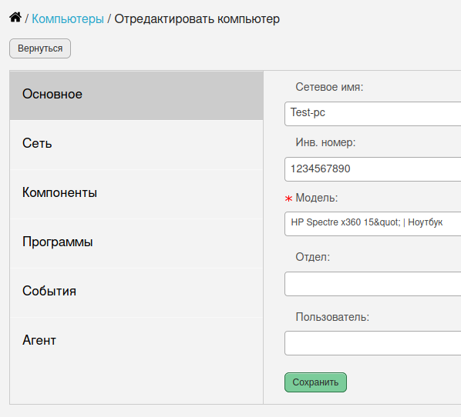
Task: Click the red required asterisk by Модель
Action: click(288, 198)
